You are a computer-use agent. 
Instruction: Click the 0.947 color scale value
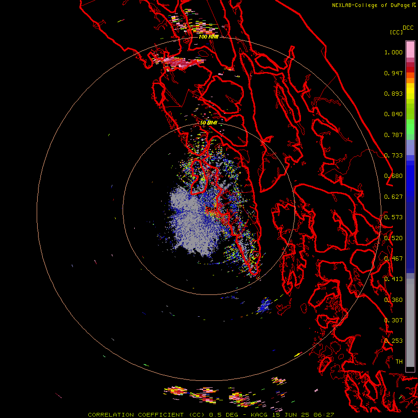[x=393, y=73]
